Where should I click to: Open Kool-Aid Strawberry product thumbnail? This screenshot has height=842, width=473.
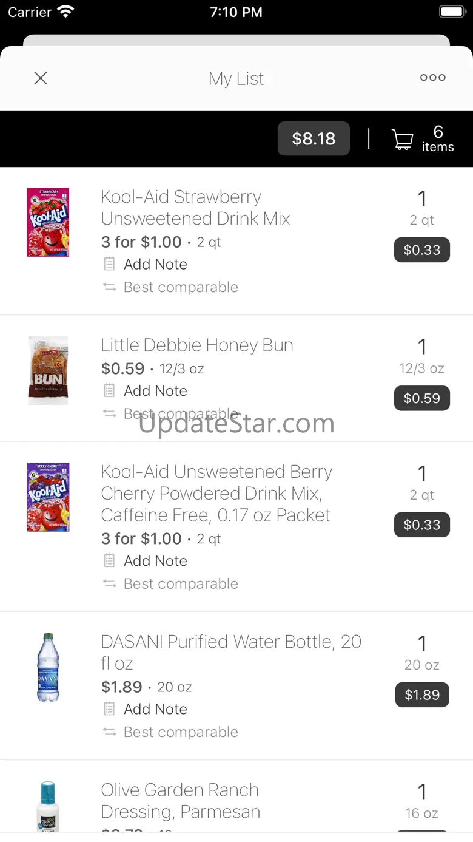[48, 222]
